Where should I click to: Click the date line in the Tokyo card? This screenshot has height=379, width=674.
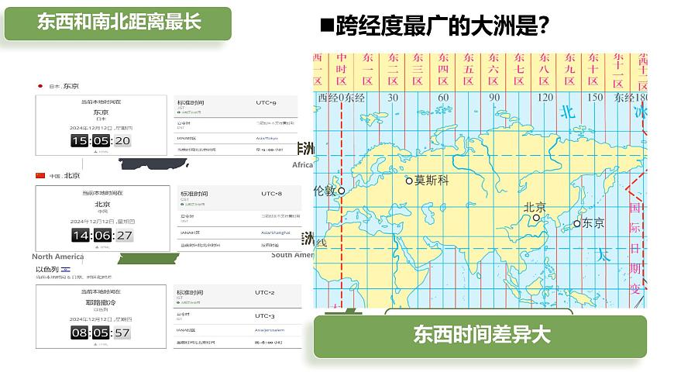tap(101, 128)
